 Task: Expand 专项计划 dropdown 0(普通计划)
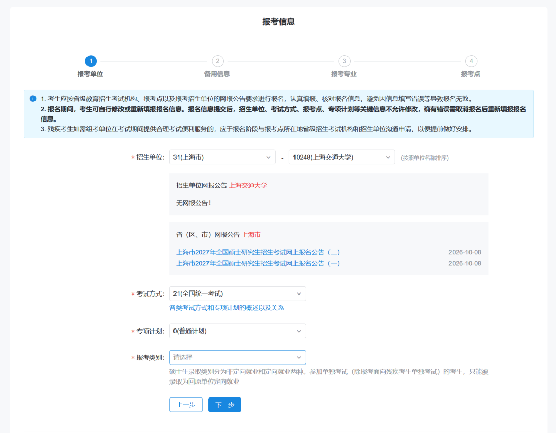[x=237, y=331]
